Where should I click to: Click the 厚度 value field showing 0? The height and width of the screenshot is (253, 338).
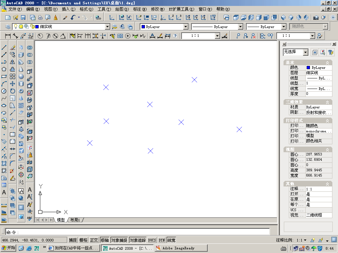click(319, 94)
